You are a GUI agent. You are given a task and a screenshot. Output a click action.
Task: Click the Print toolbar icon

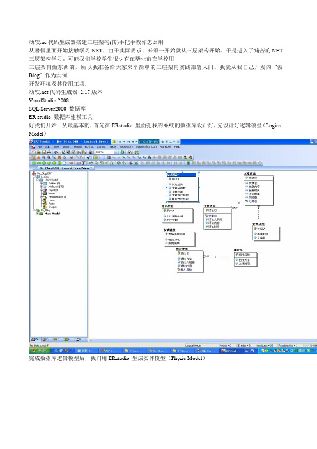(x=49, y=152)
